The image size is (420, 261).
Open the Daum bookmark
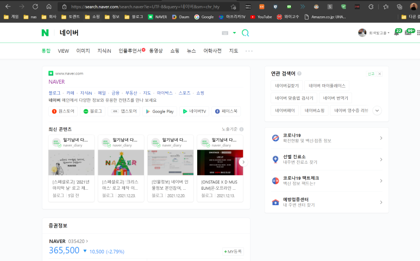point(180,17)
